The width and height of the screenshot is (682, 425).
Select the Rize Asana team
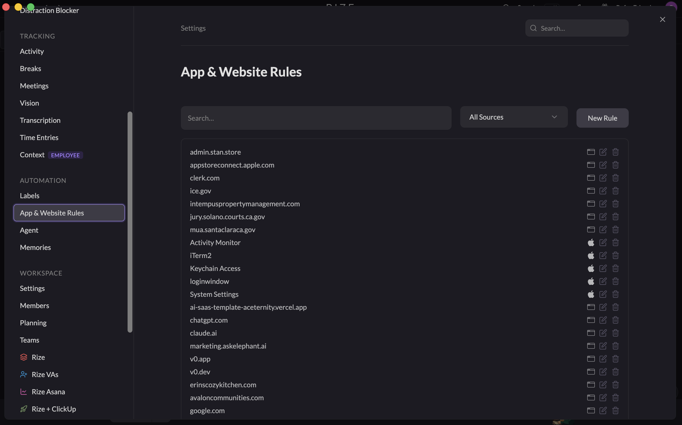point(43,392)
